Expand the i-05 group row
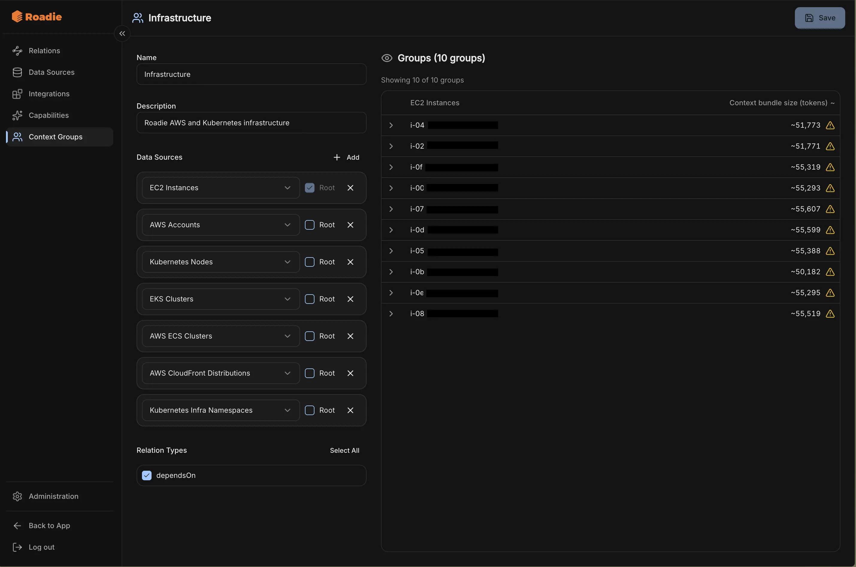This screenshot has width=856, height=567. point(391,251)
